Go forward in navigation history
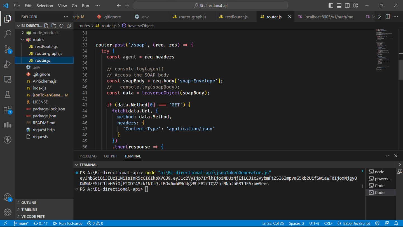 (127, 6)
